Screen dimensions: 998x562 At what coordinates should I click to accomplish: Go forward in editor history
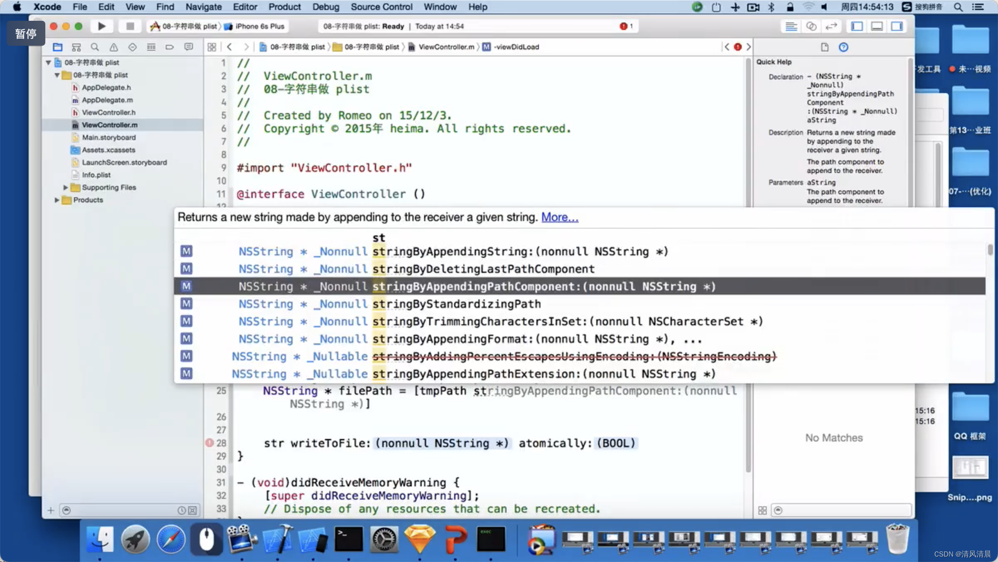click(246, 47)
